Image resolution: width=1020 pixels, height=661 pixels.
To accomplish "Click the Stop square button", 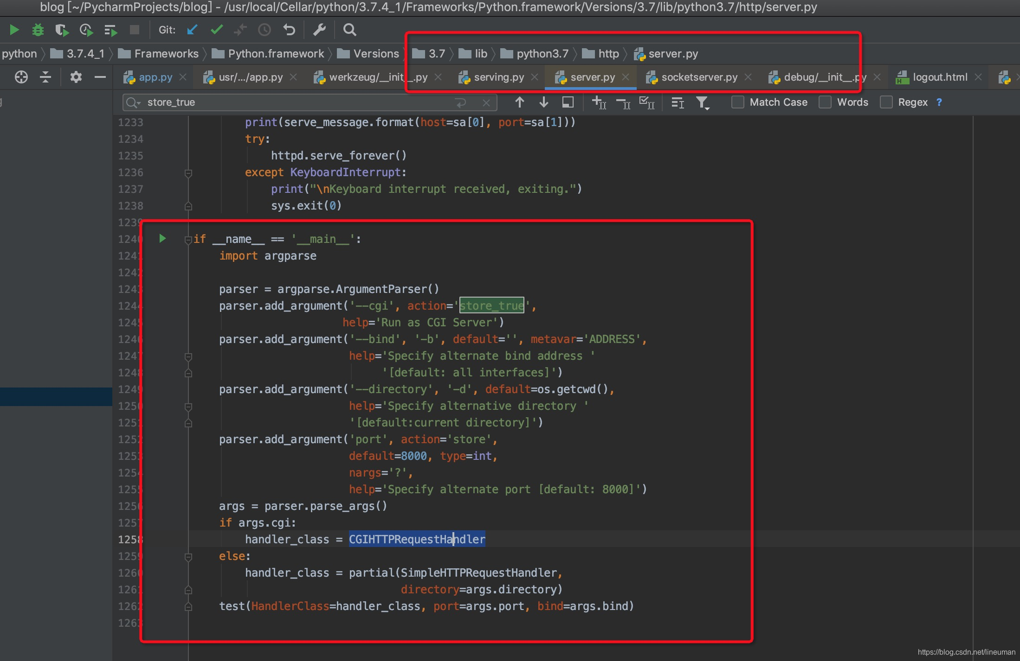I will point(135,30).
